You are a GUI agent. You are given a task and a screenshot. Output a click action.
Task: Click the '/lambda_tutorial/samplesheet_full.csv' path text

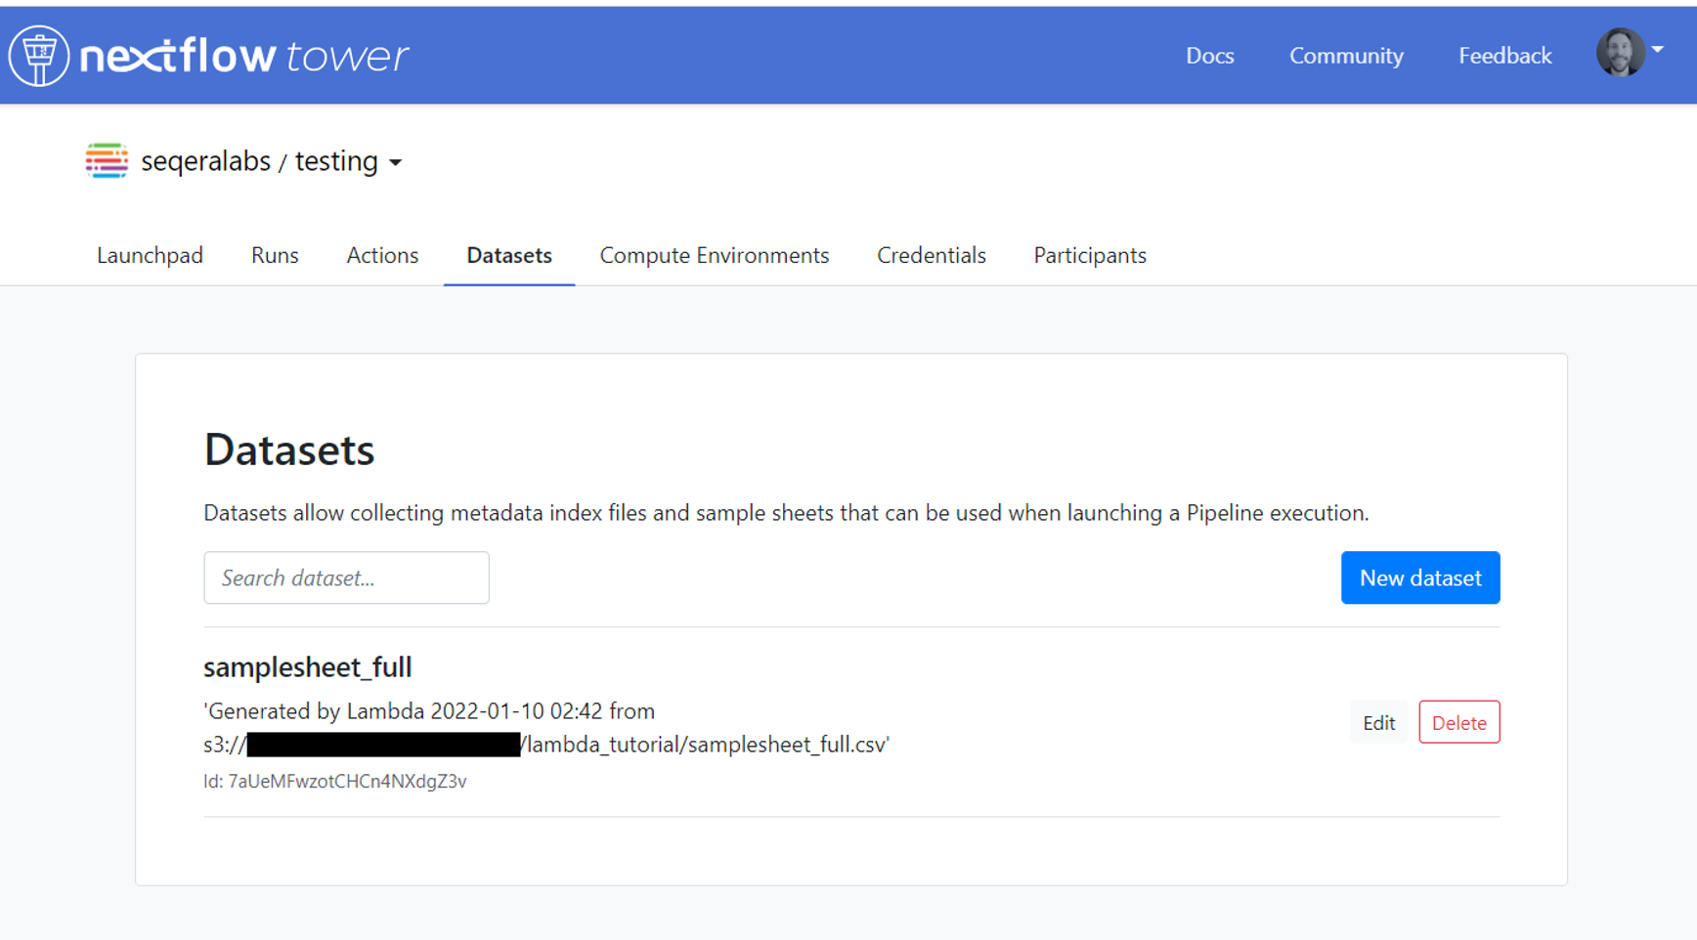[706, 745]
